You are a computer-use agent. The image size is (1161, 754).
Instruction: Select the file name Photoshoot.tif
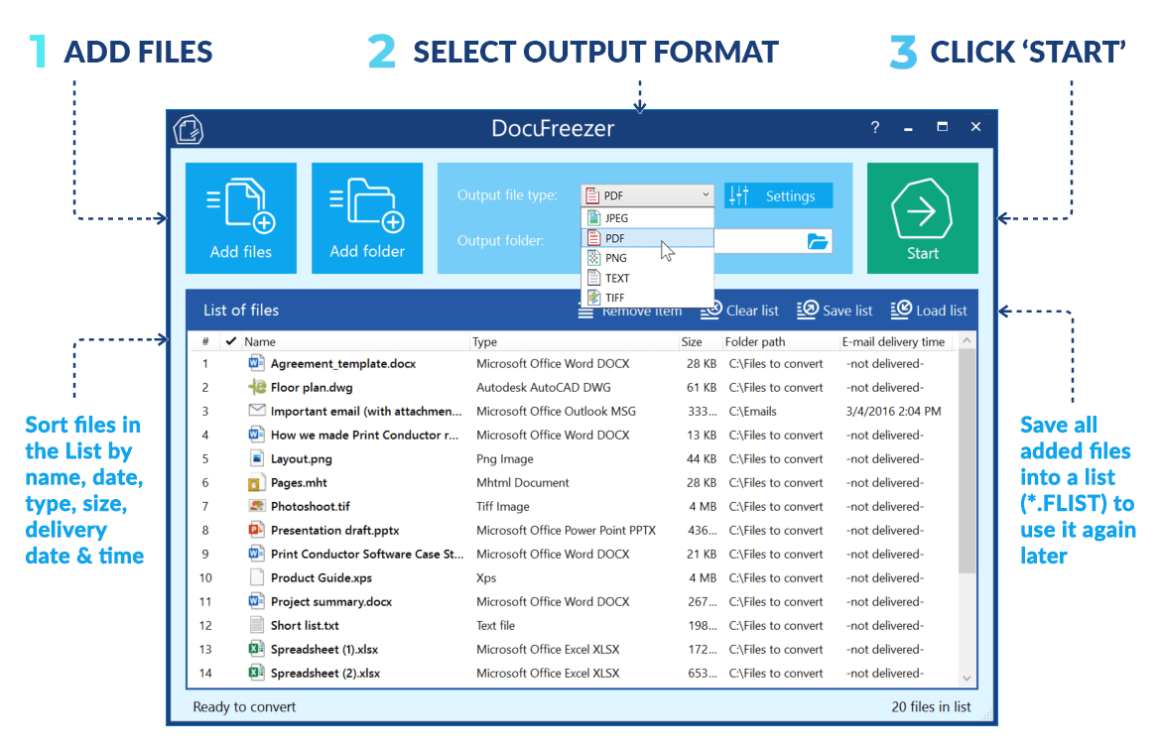(x=310, y=506)
